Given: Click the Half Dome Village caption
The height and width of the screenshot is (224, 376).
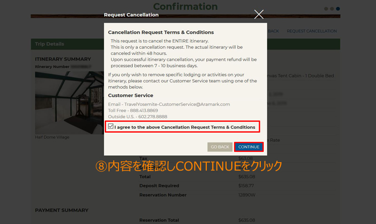Looking at the screenshot, I should click(52, 137).
